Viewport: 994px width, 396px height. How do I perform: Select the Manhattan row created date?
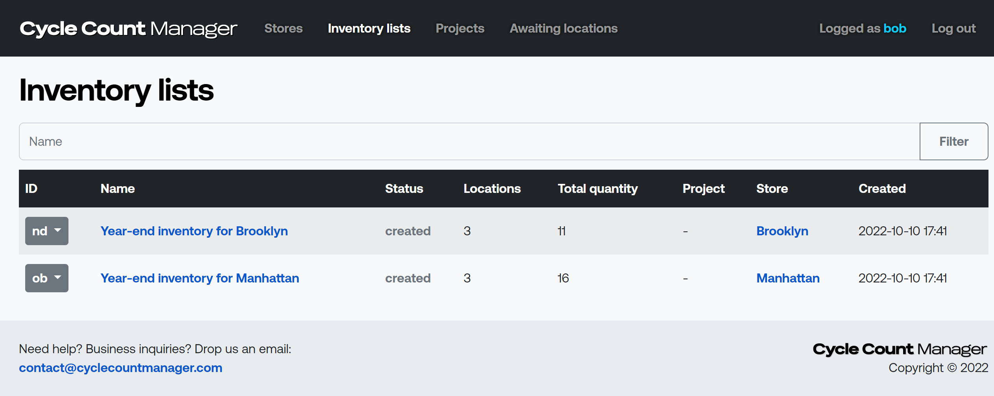[903, 278]
